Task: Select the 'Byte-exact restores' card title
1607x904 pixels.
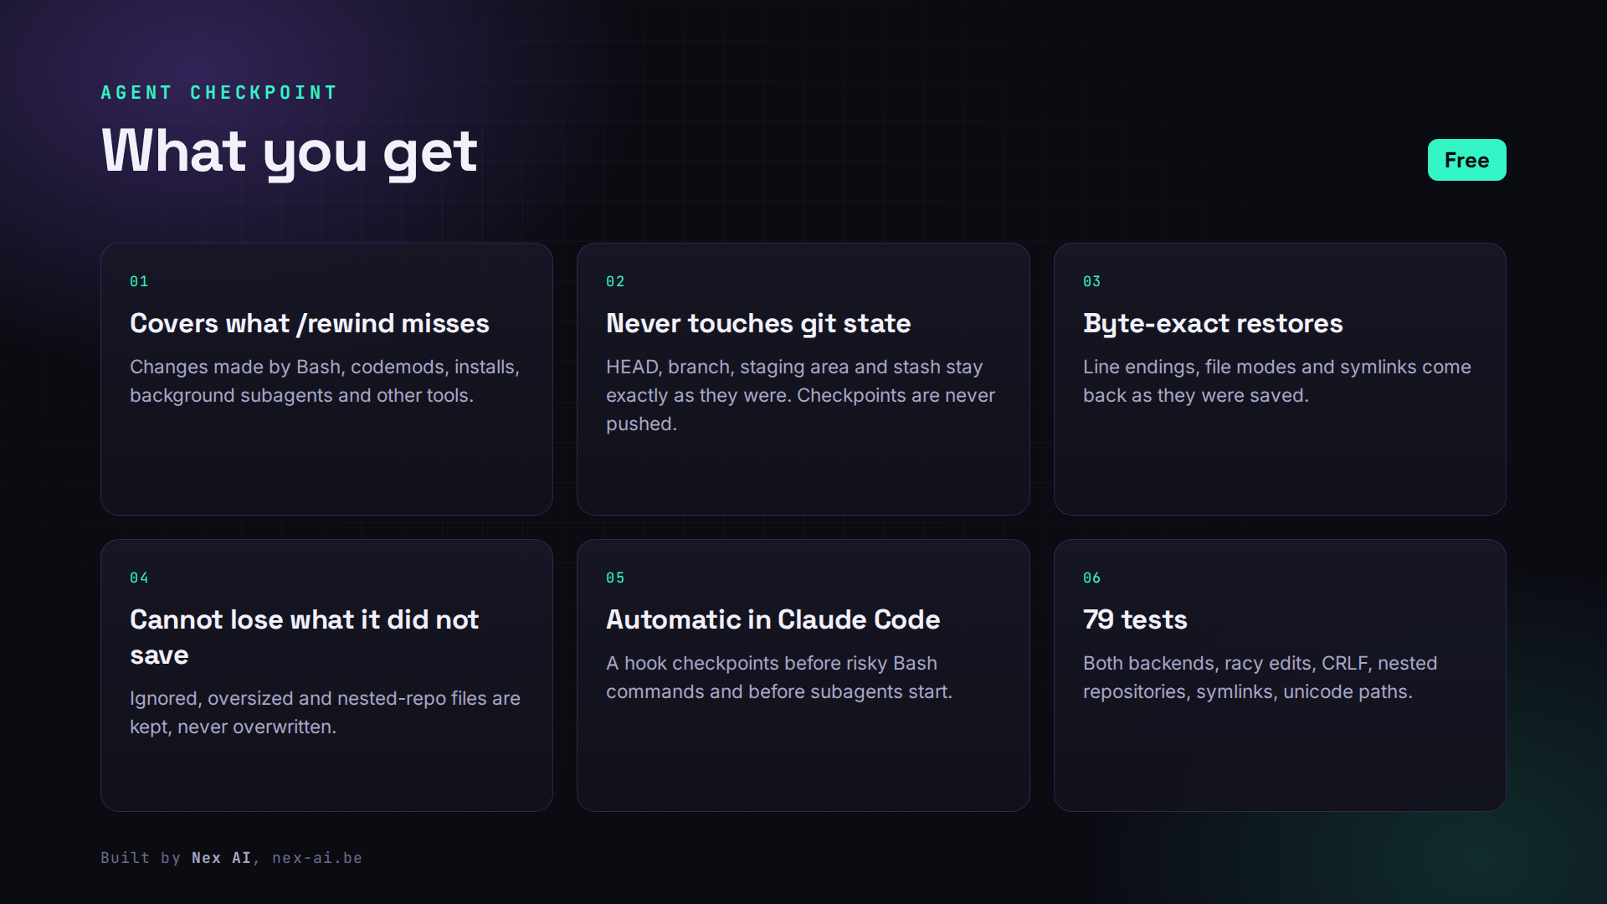Action: click(1213, 323)
